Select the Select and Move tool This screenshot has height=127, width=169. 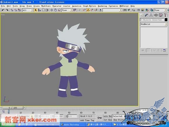pos(52,10)
